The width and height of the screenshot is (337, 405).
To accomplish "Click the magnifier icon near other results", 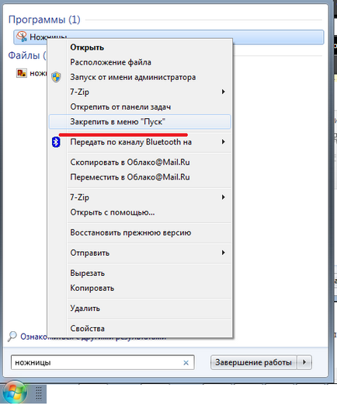I will pos(12,337).
